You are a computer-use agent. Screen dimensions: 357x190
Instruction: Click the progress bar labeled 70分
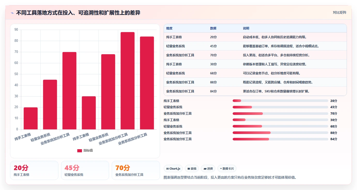(x=280, y=114)
